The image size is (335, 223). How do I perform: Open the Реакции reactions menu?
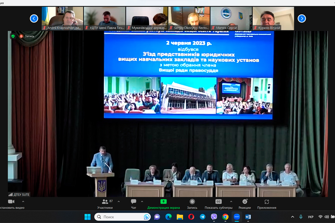(245, 204)
